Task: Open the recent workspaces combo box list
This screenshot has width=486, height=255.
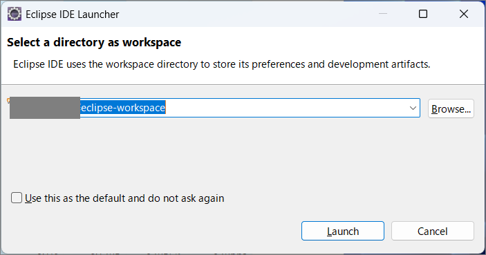Action: (x=413, y=108)
